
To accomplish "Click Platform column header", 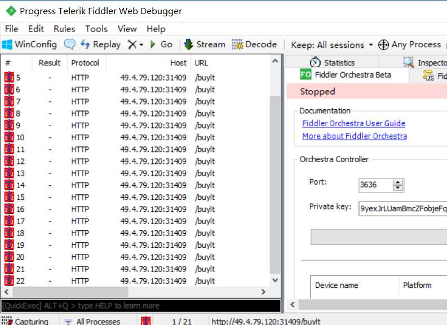I will click(417, 285).
